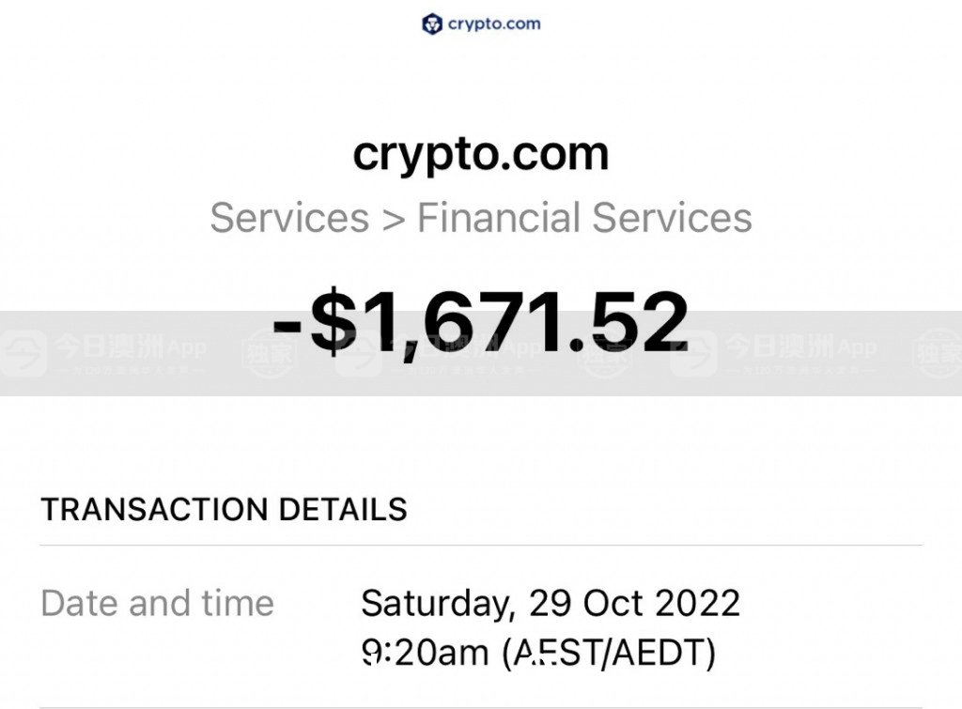Select the -$1,671.52 transaction amount
Image resolution: width=962 pixels, height=709 pixels.
481,322
